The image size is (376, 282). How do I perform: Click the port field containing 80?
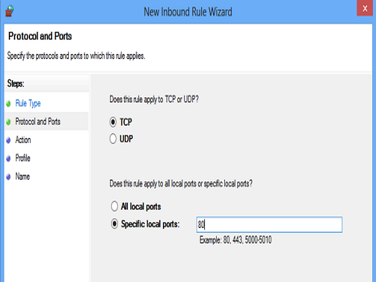tap(268, 224)
